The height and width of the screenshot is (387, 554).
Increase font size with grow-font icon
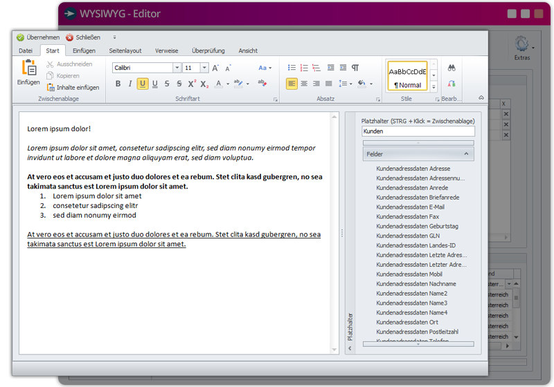click(215, 68)
